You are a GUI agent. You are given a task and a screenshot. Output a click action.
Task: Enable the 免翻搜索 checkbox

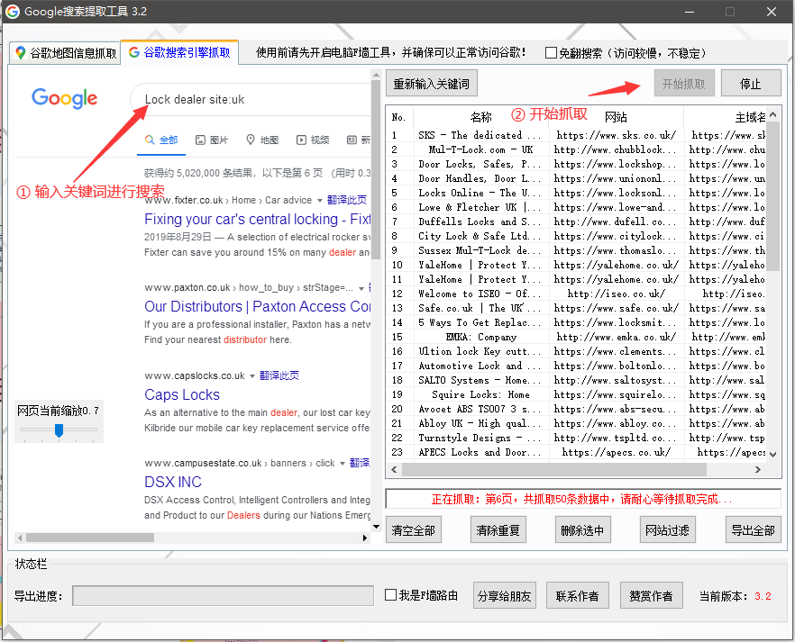coord(551,52)
